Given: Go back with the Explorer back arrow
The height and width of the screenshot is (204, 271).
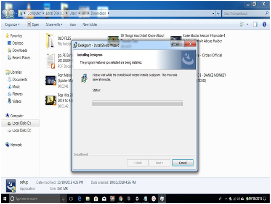Looking at the screenshot, I should click(5, 13).
